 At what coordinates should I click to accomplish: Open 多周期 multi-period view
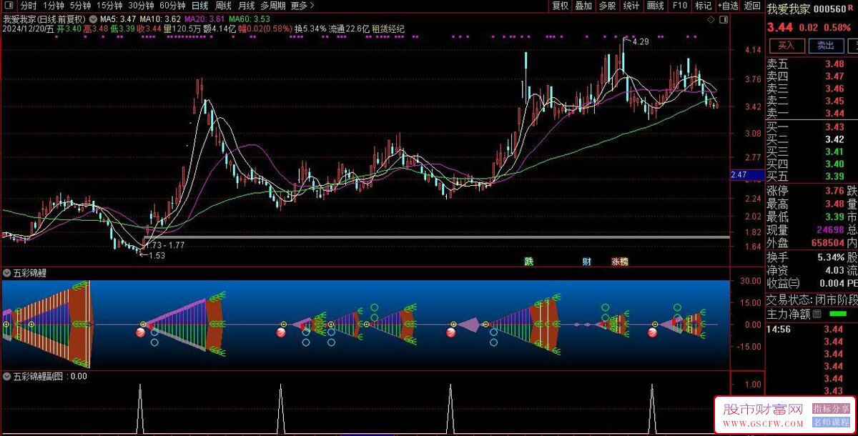click(x=273, y=6)
